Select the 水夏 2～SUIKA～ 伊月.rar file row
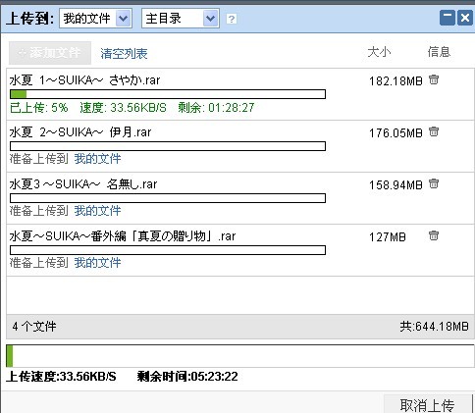Viewport: 475px width, 413px height. tap(240, 146)
